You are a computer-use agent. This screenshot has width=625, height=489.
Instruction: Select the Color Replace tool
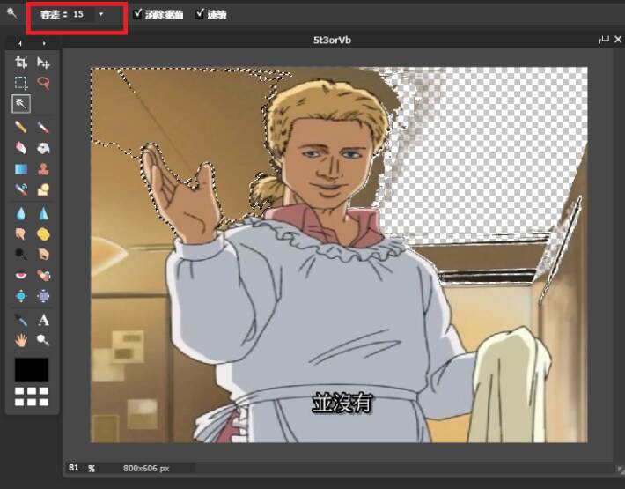click(x=21, y=189)
